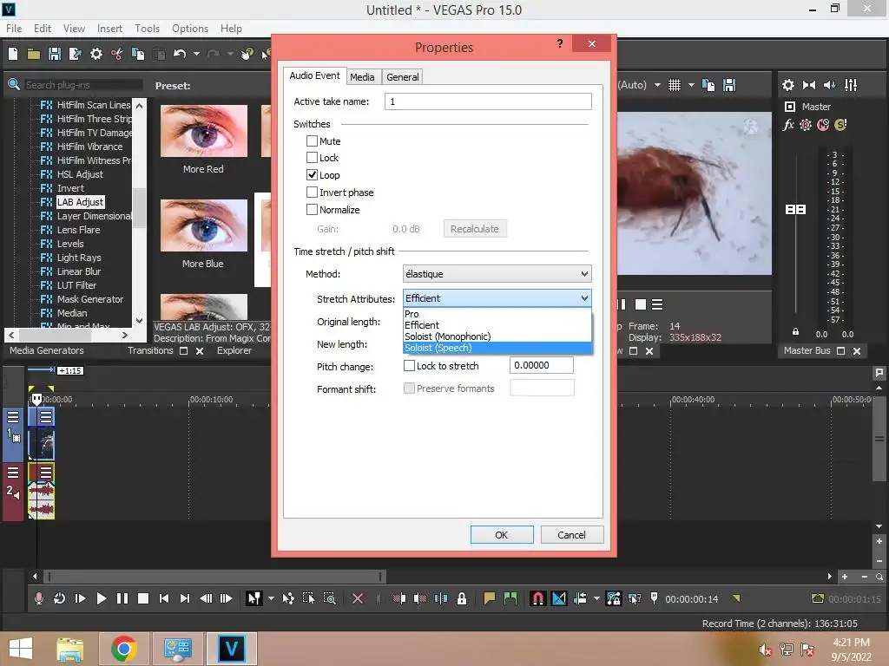Open the Explorer tab
Image resolution: width=889 pixels, height=666 pixels.
[x=234, y=350]
